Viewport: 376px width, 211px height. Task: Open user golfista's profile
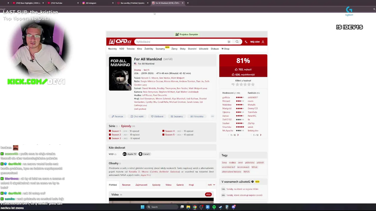[x=226, y=97]
